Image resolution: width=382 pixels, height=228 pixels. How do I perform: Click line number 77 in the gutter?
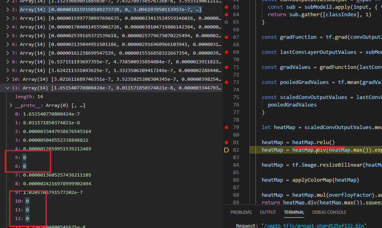236,112
